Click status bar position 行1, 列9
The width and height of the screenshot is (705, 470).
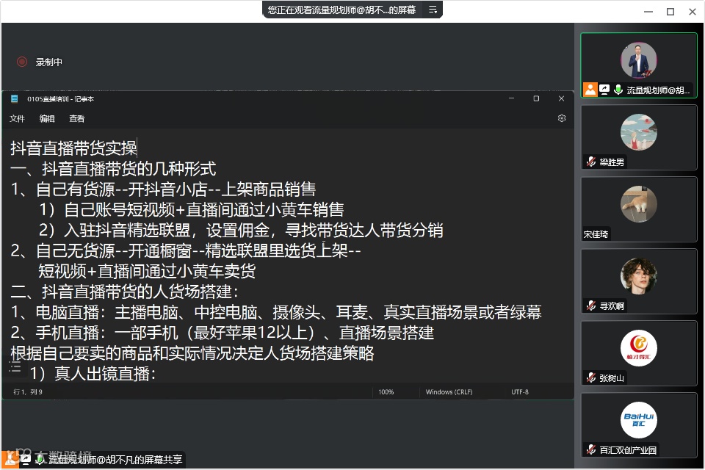pyautogui.click(x=28, y=392)
